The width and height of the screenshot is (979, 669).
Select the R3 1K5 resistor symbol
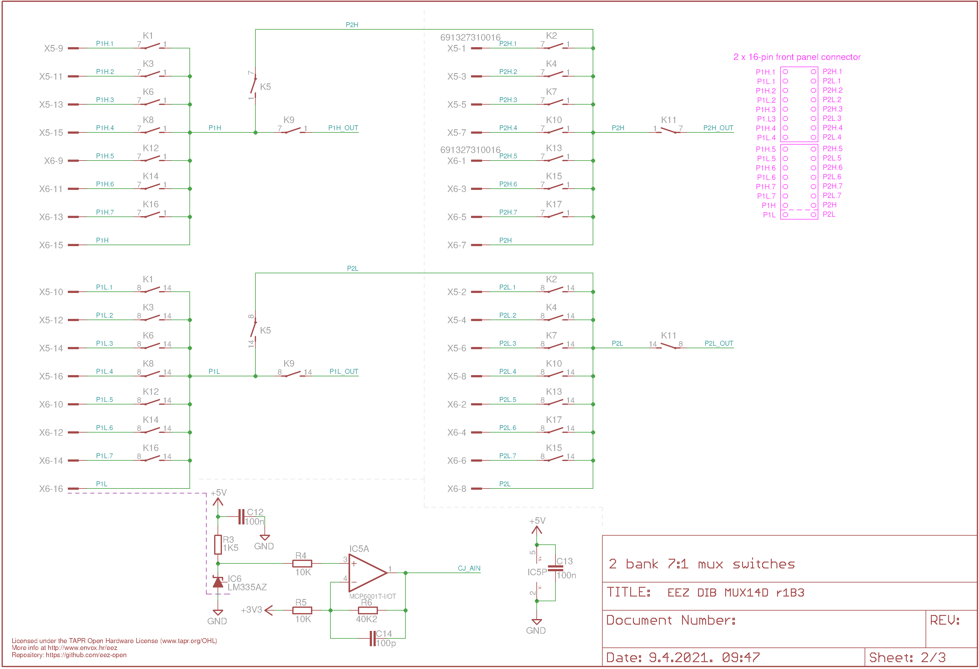click(218, 545)
